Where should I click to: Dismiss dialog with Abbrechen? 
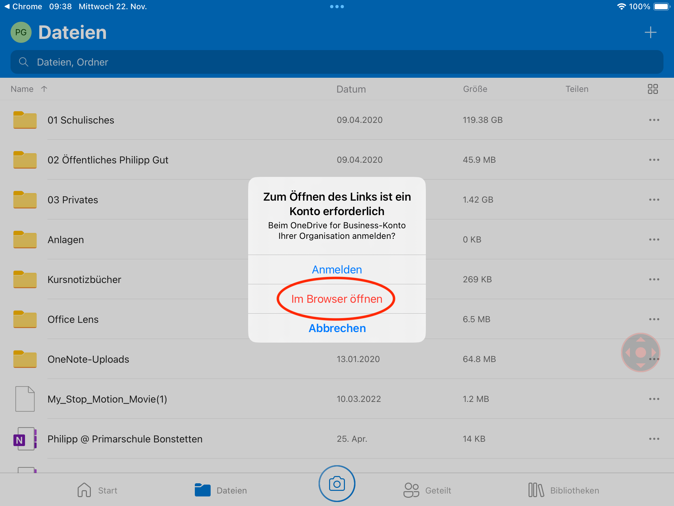(337, 328)
